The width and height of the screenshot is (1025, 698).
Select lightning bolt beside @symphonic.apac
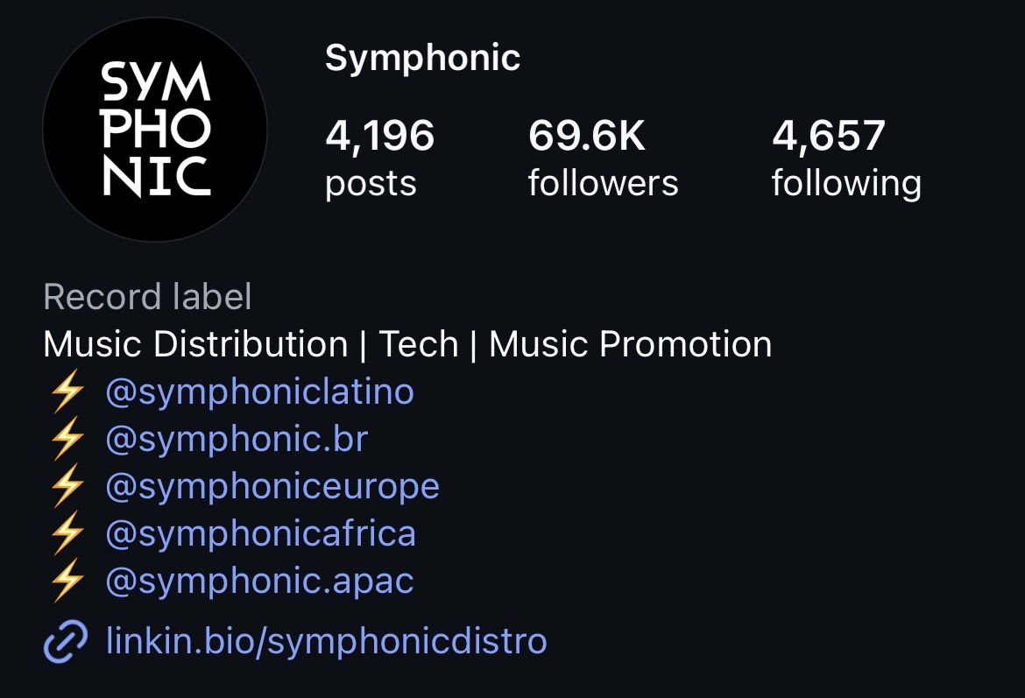click(67, 581)
